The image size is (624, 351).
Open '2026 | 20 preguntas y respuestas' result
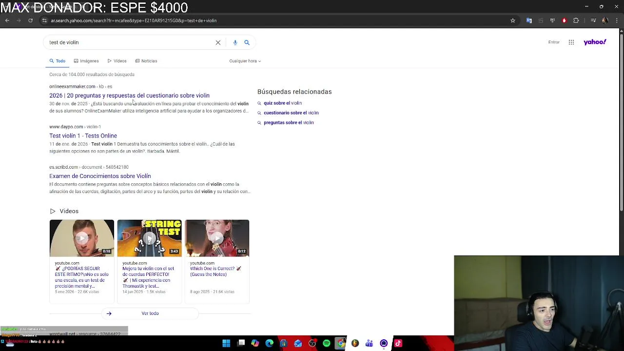129,96
